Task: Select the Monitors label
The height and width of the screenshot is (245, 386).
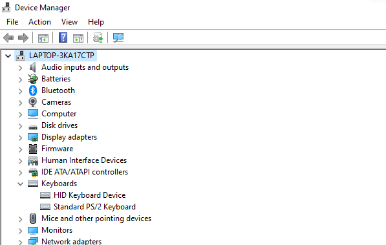Action: (57, 230)
